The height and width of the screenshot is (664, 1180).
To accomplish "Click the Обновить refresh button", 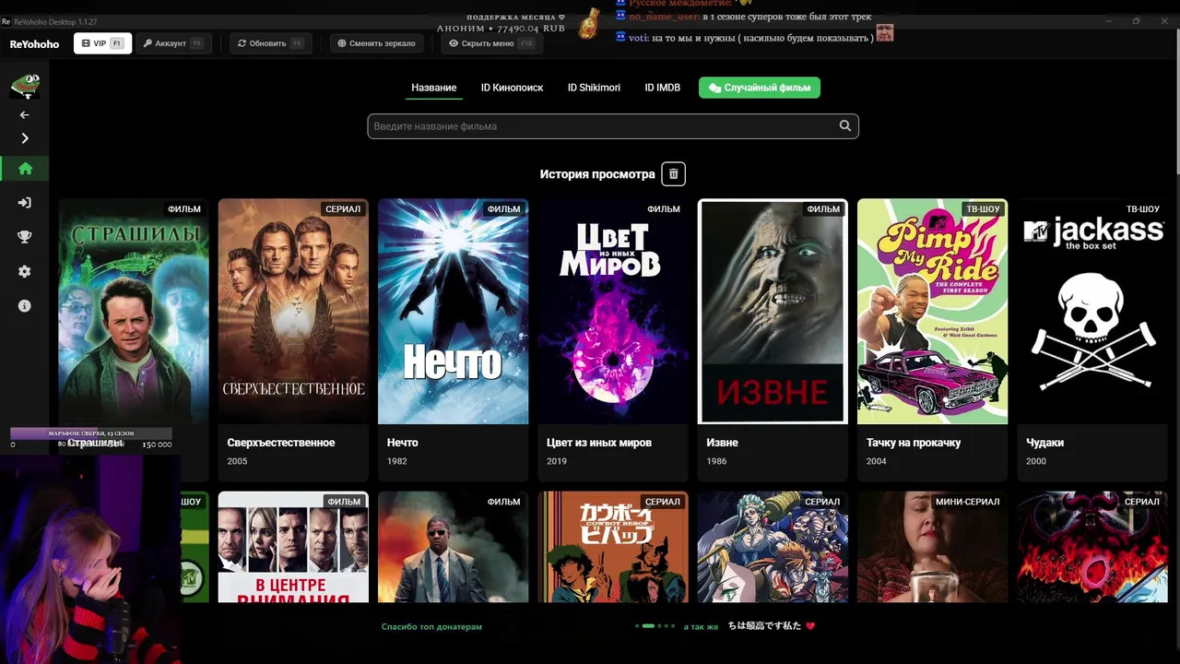I will point(270,43).
